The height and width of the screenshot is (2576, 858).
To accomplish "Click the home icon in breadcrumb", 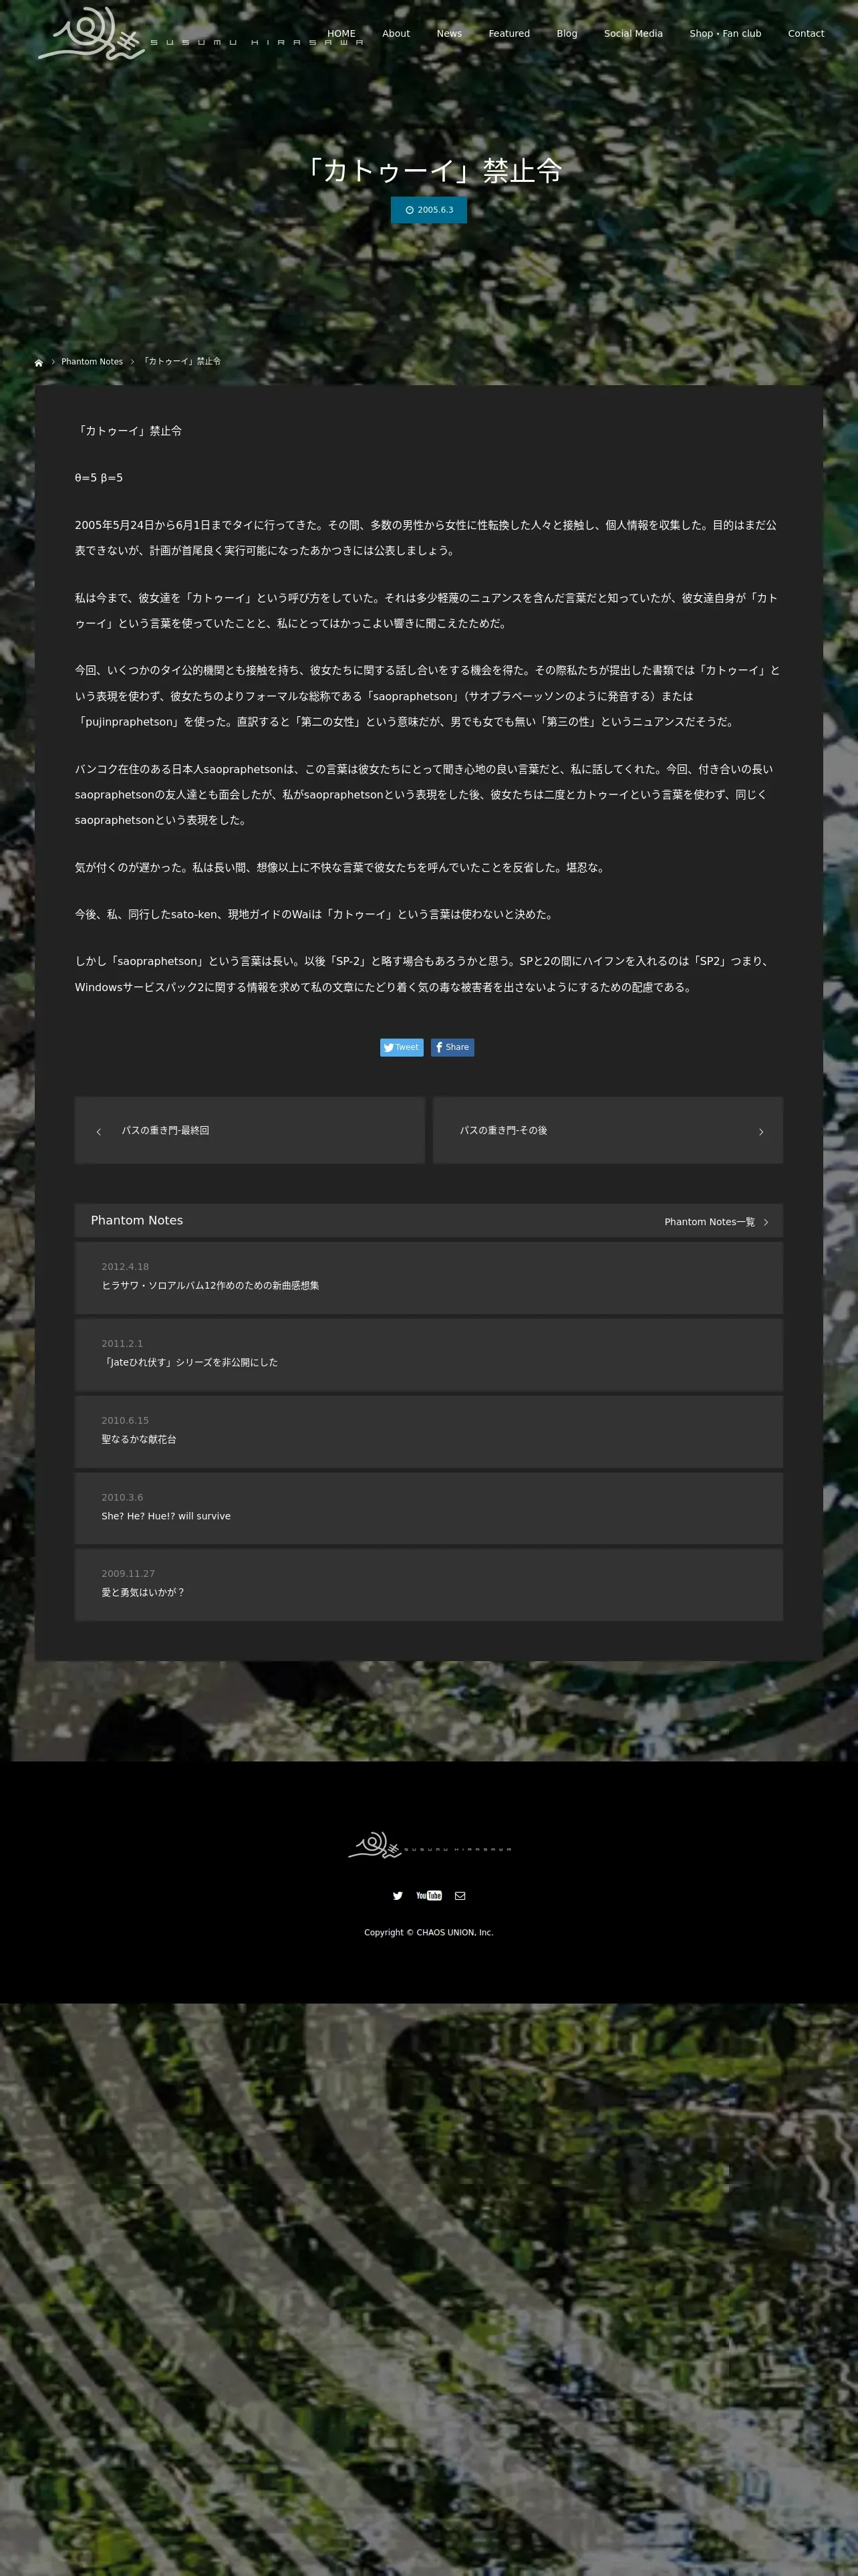I will coord(39,362).
